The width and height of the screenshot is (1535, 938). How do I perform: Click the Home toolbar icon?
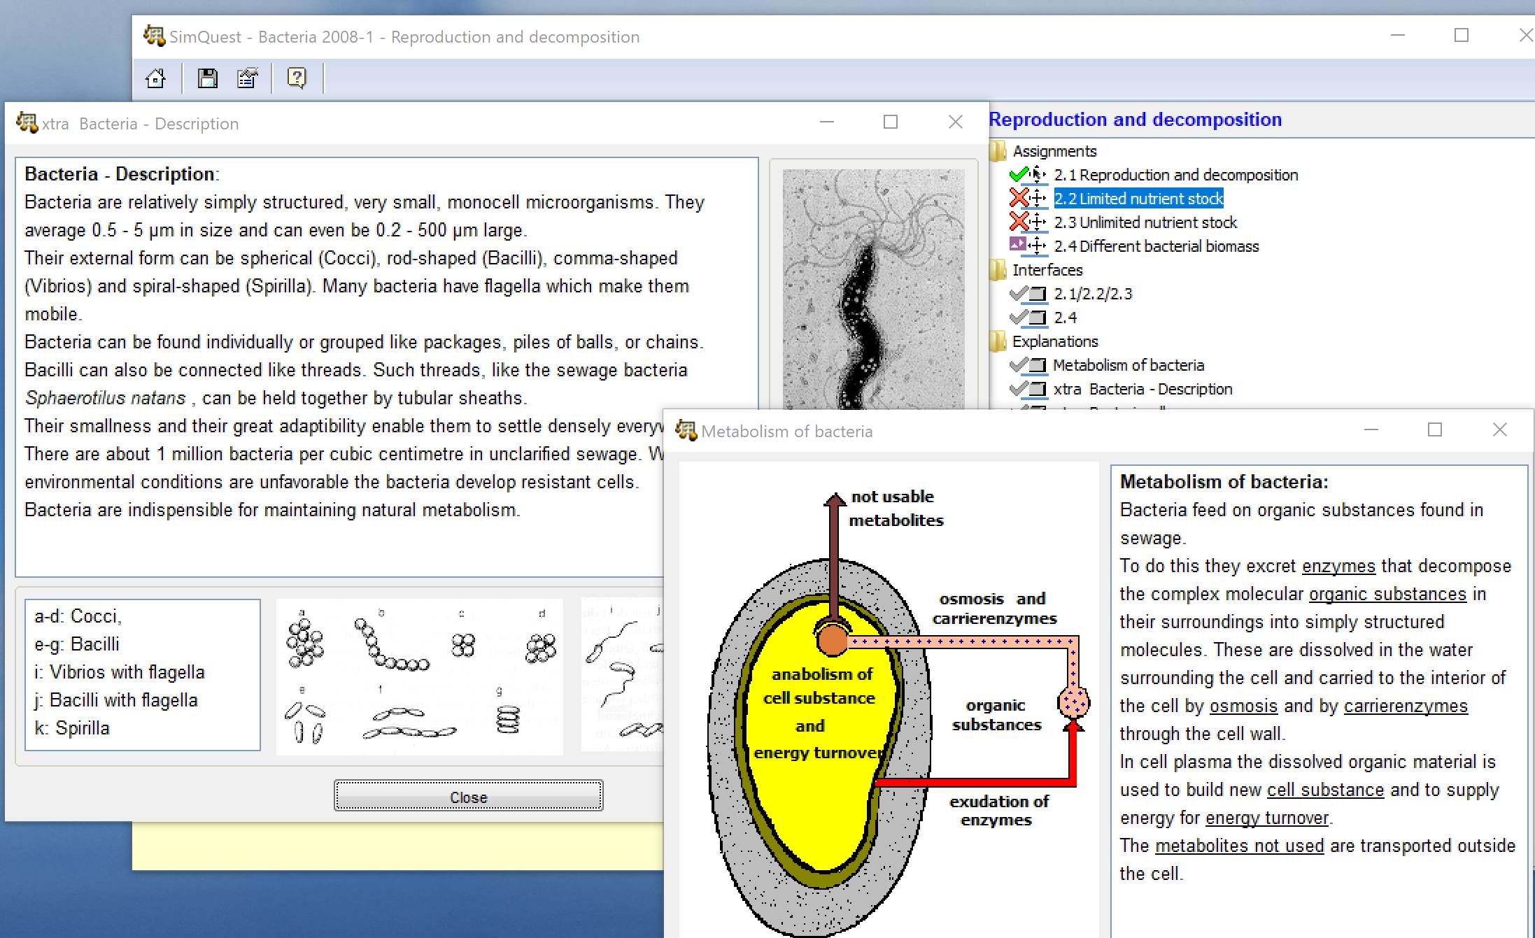click(x=155, y=78)
